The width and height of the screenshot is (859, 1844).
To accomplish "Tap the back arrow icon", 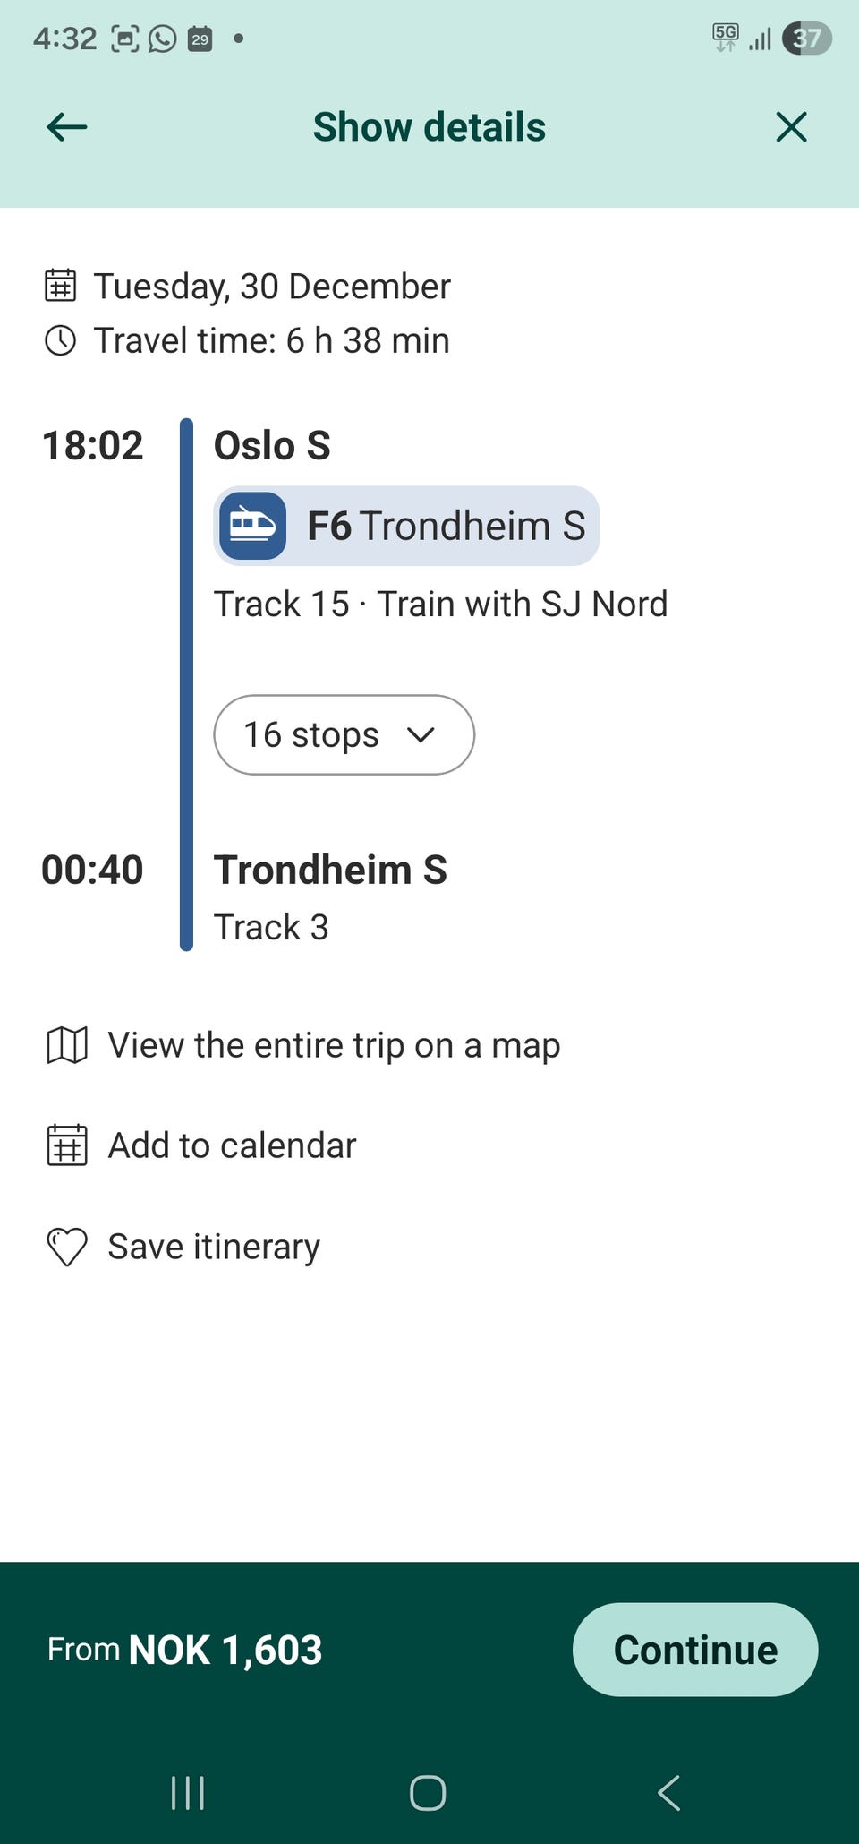I will (x=67, y=127).
